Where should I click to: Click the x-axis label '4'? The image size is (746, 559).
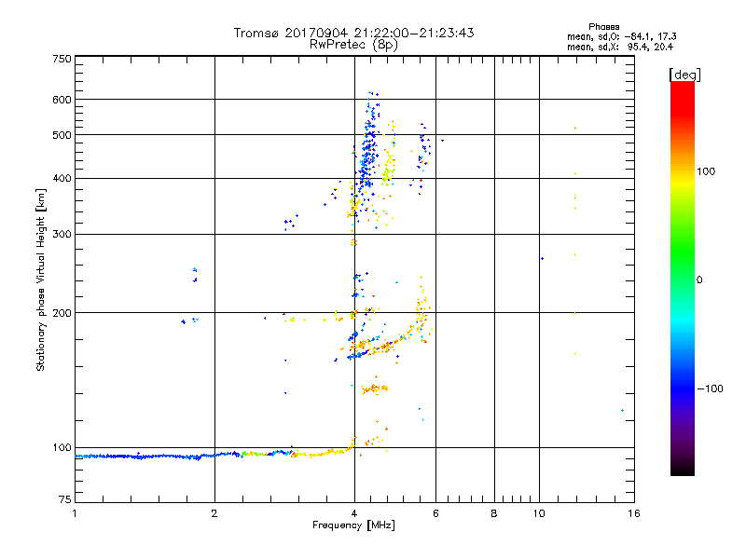click(x=354, y=513)
